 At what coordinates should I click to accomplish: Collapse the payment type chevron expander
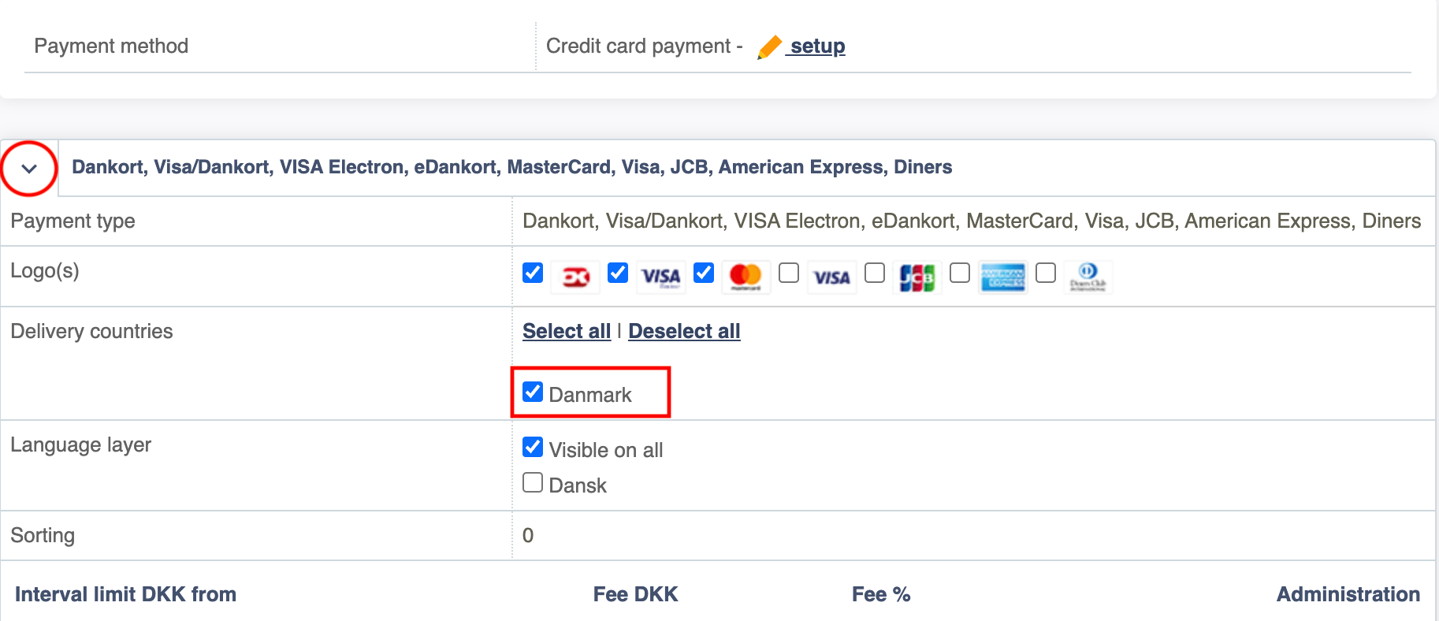(29, 168)
